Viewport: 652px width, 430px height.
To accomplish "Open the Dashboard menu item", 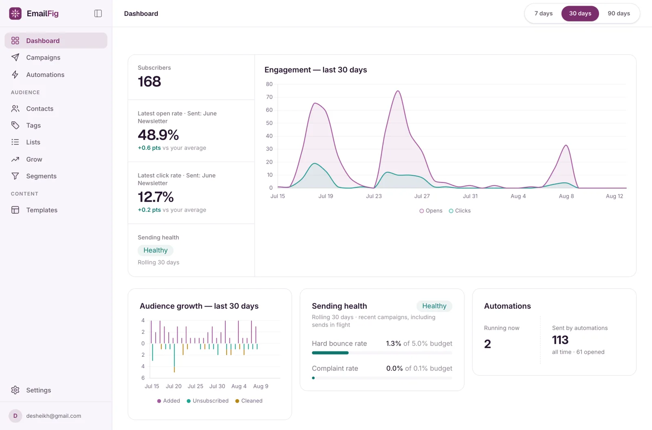I will click(56, 41).
